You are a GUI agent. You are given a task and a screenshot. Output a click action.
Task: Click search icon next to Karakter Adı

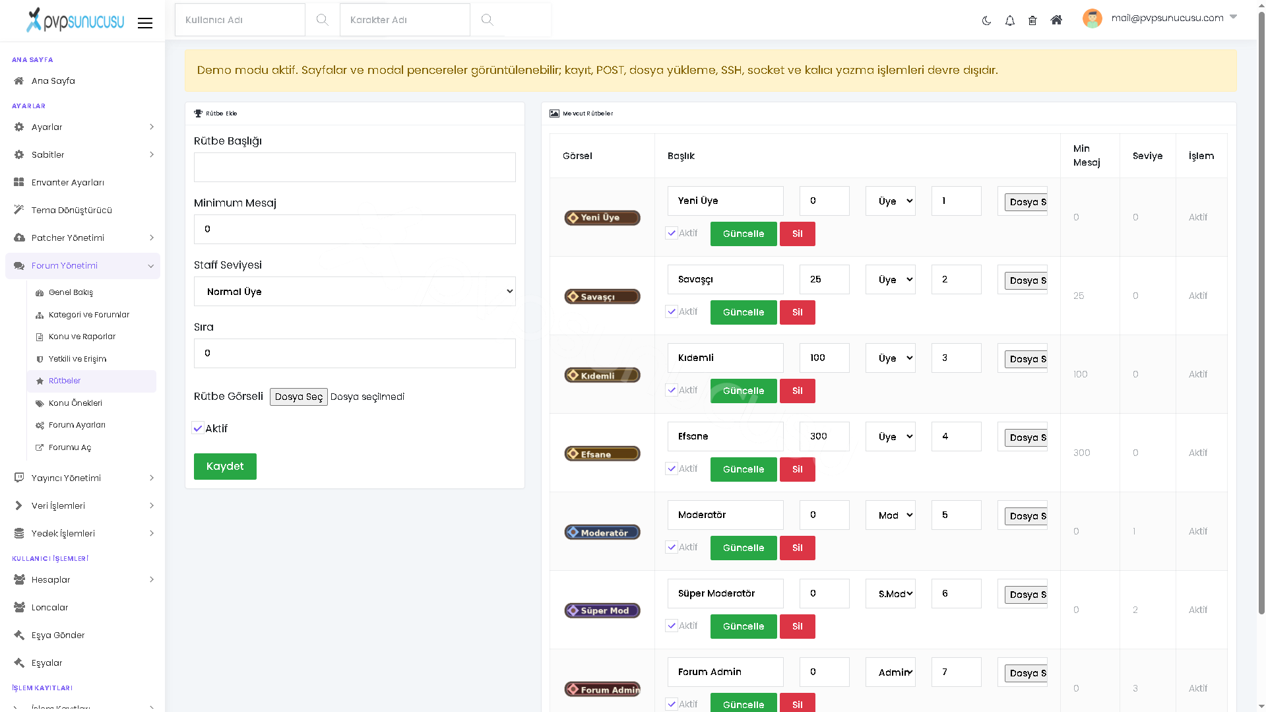coord(487,20)
